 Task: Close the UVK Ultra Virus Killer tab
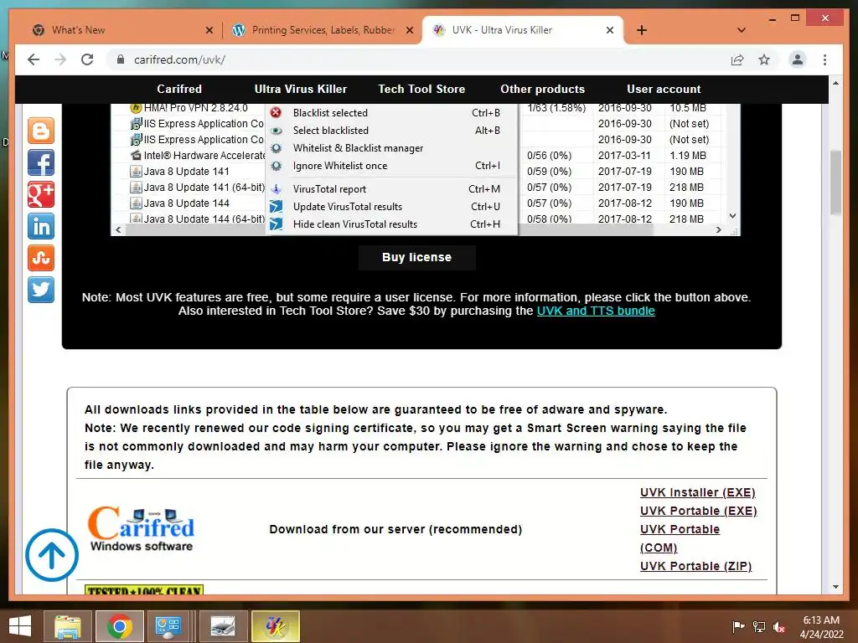(x=610, y=31)
